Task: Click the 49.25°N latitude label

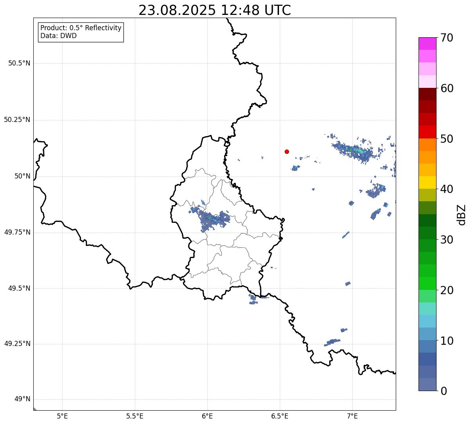Action: 17,344
